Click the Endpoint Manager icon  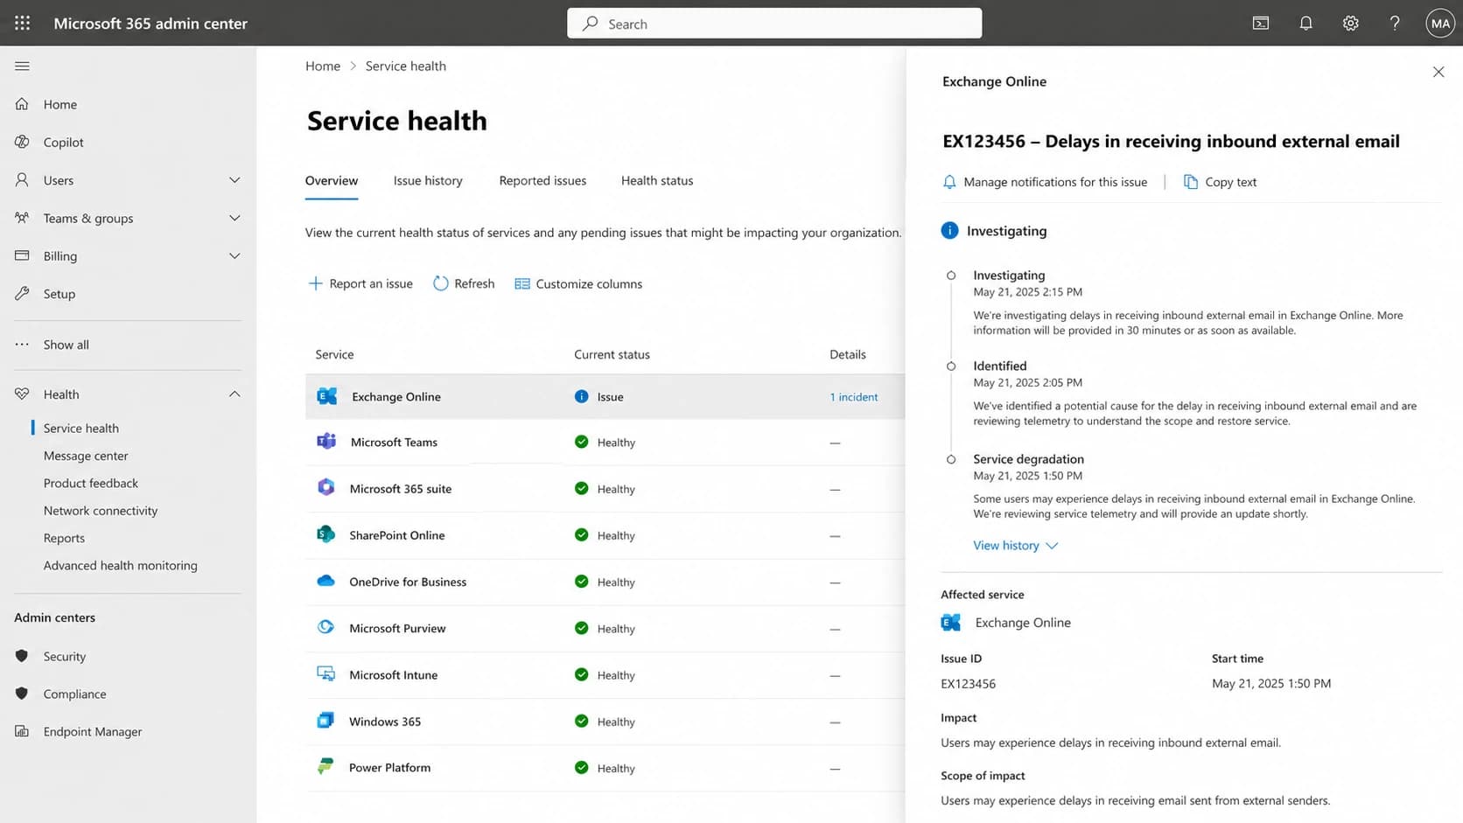click(x=22, y=731)
